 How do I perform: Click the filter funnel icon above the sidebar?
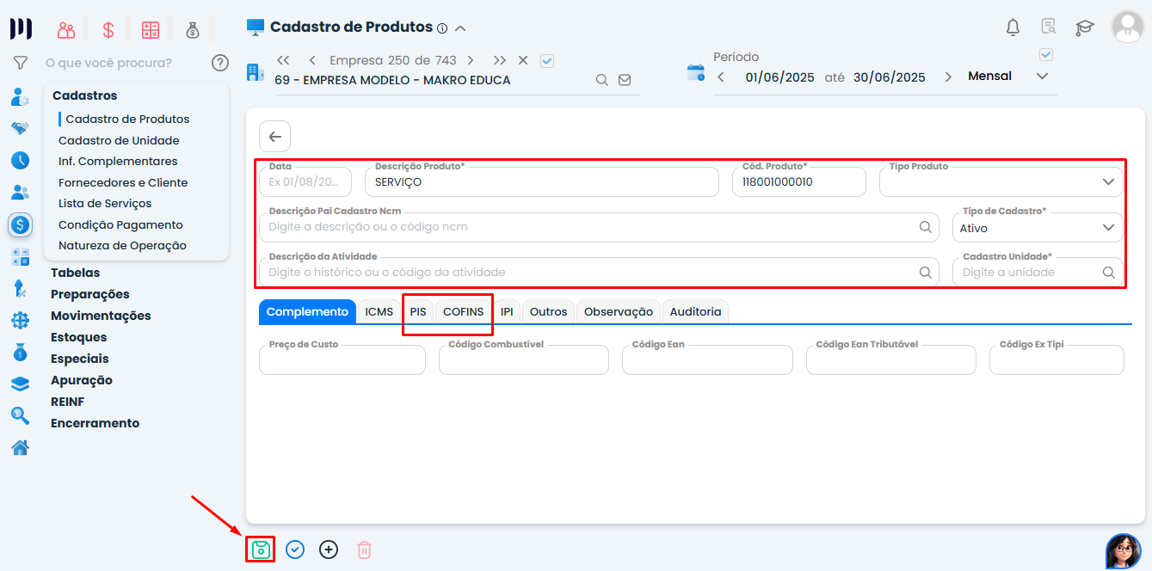[x=20, y=62]
